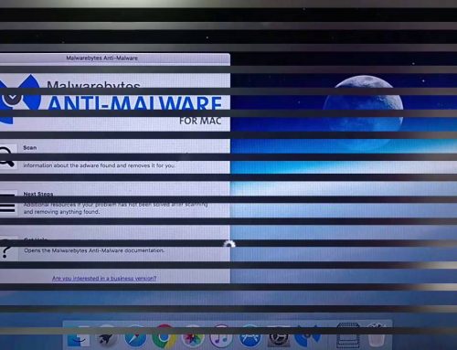Viewport: 457px width, 350px height.
Task: Click the Next Steps list icon
Action: coord(7,203)
